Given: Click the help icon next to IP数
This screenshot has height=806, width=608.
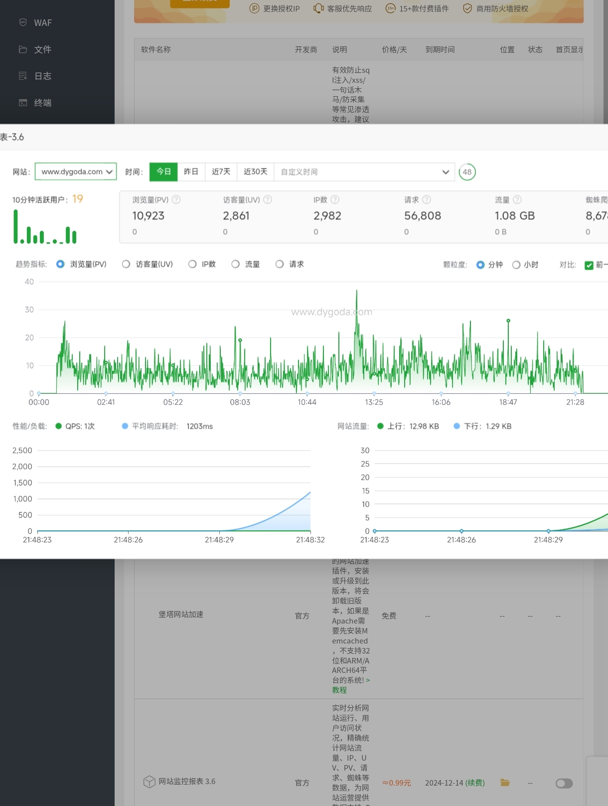Looking at the screenshot, I should point(335,200).
